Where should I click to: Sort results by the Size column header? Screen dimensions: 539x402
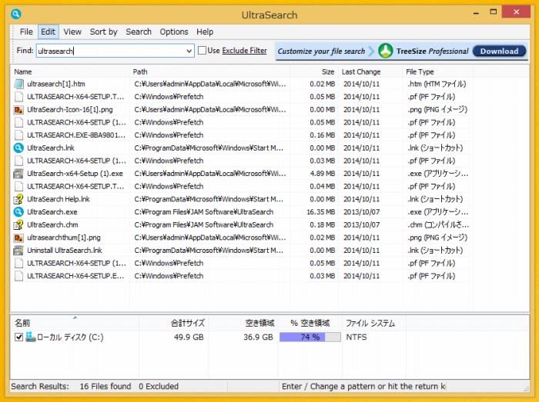click(x=327, y=71)
